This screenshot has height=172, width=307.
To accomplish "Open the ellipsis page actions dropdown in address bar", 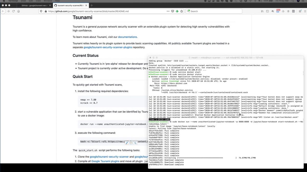I will click(x=168, y=11).
